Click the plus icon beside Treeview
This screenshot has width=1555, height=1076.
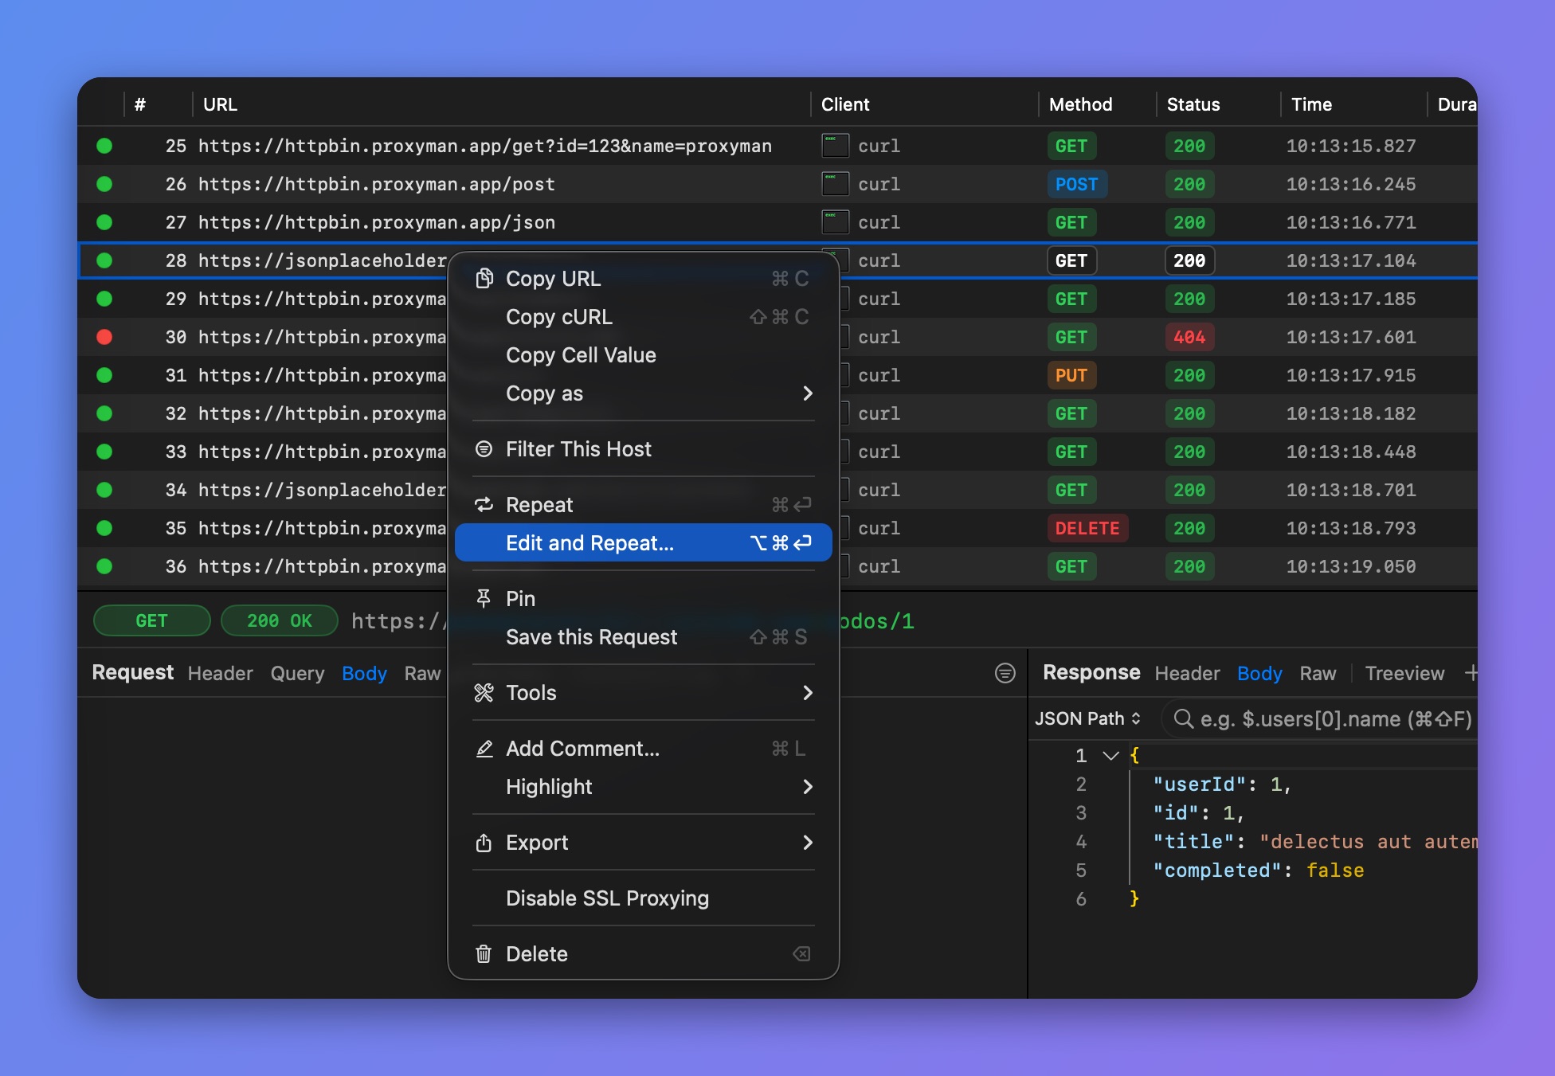1471,673
